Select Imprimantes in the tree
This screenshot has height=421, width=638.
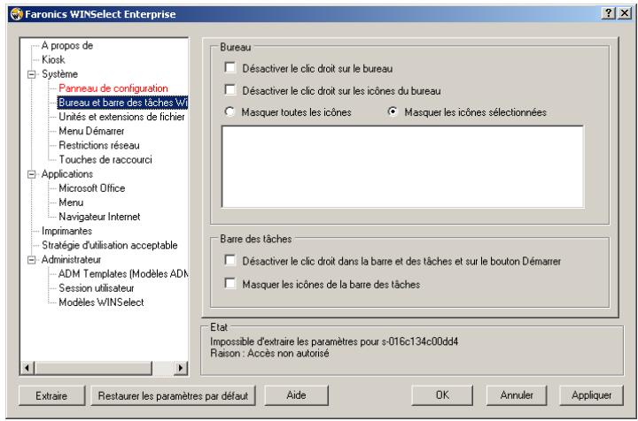click(x=66, y=231)
